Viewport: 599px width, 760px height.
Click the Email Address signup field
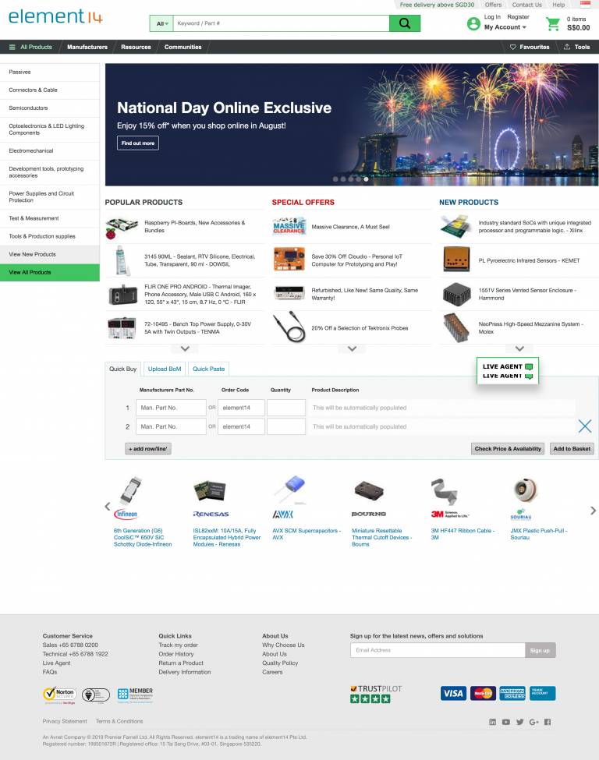pos(438,650)
